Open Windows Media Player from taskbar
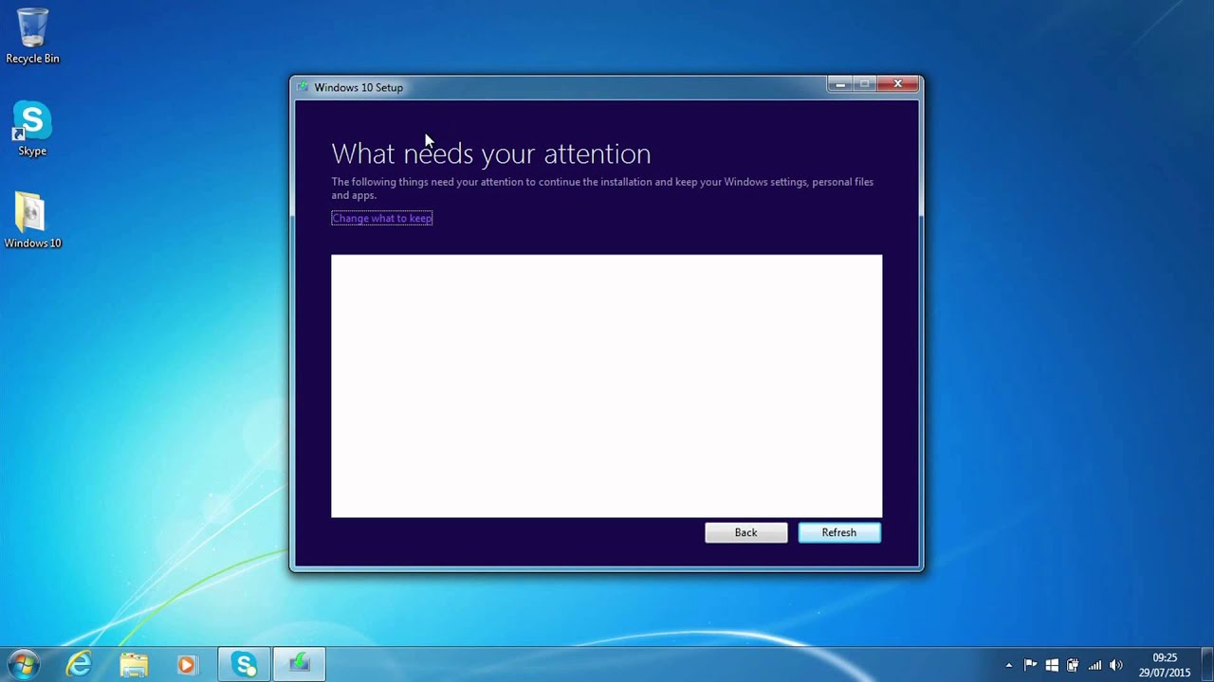Image resolution: width=1214 pixels, height=682 pixels. point(187,665)
